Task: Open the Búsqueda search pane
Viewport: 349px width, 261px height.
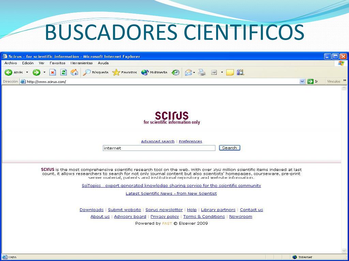Action: (x=95, y=72)
